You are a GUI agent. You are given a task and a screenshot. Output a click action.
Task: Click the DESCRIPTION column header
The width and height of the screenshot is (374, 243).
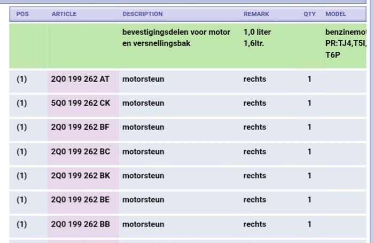[143, 14]
